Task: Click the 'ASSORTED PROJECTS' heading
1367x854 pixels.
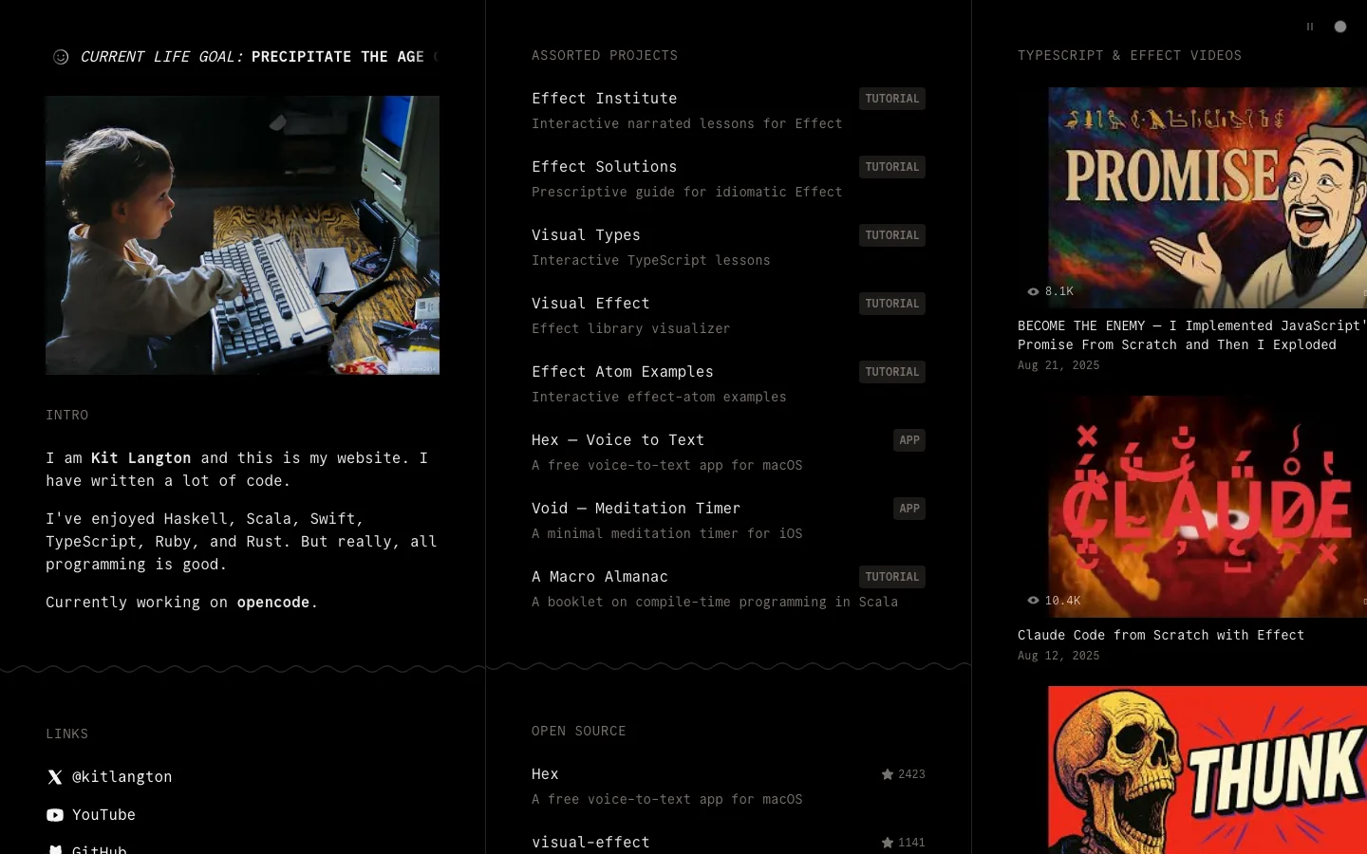Action: [x=605, y=56]
